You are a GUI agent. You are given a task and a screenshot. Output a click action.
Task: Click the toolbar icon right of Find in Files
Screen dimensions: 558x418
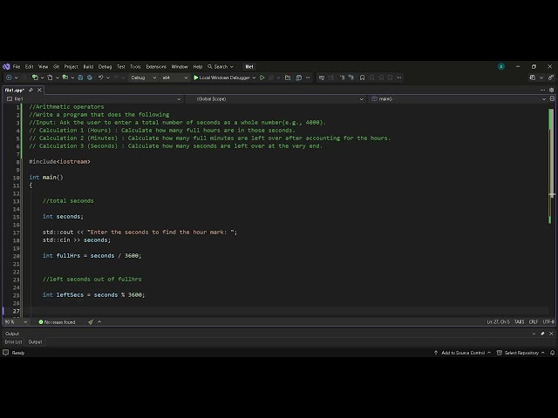299,78
